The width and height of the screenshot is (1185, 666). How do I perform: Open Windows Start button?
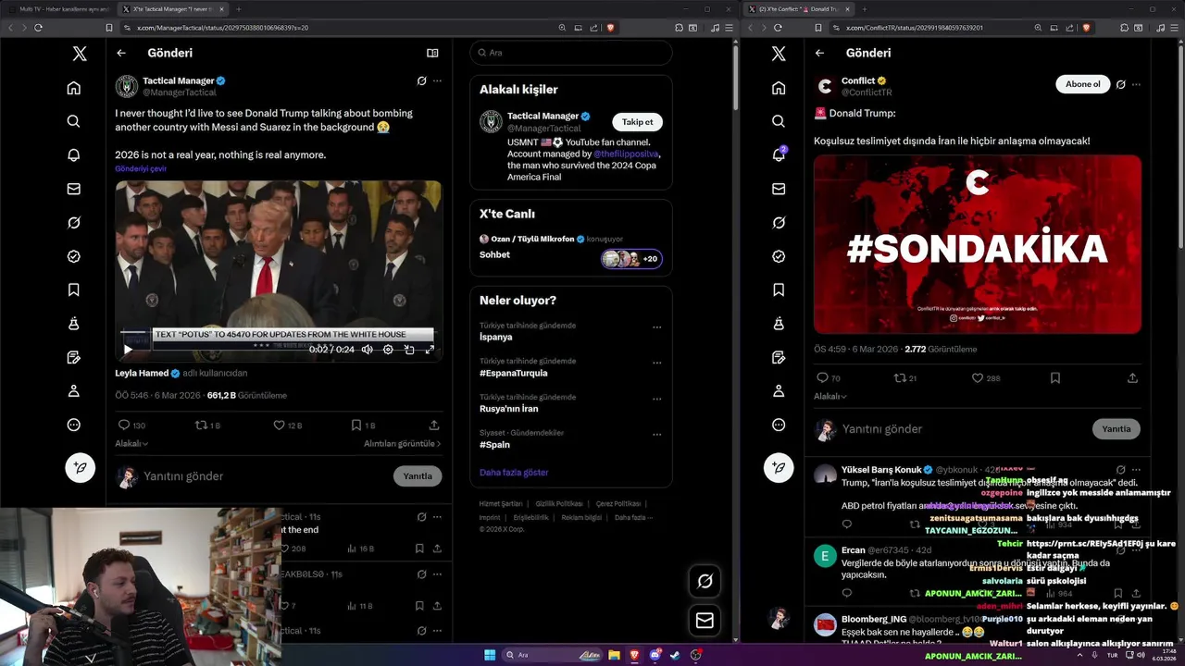point(490,655)
